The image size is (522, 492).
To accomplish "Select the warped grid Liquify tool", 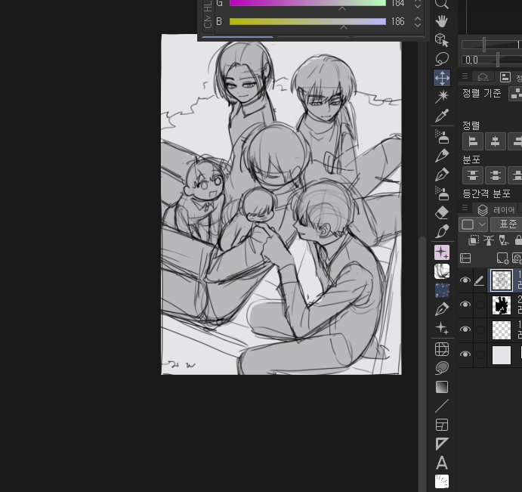I will 442,349.
